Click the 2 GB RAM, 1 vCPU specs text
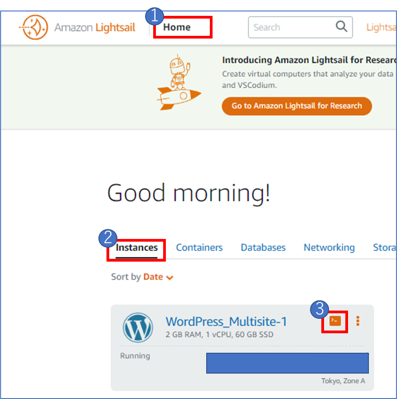This screenshot has height=399, width=397. tap(219, 334)
